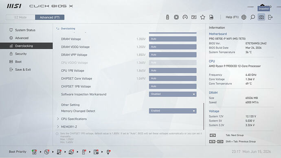The image size is (281, 158).
Task: Click the Save & Exit sidebar icon
Action: (x=11, y=69)
